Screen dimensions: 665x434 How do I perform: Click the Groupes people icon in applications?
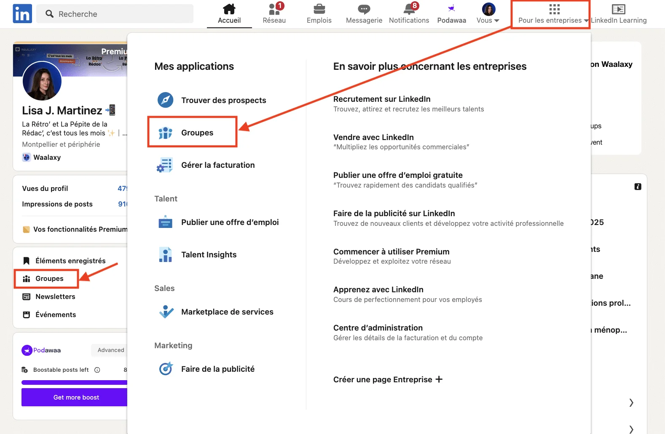coord(165,133)
